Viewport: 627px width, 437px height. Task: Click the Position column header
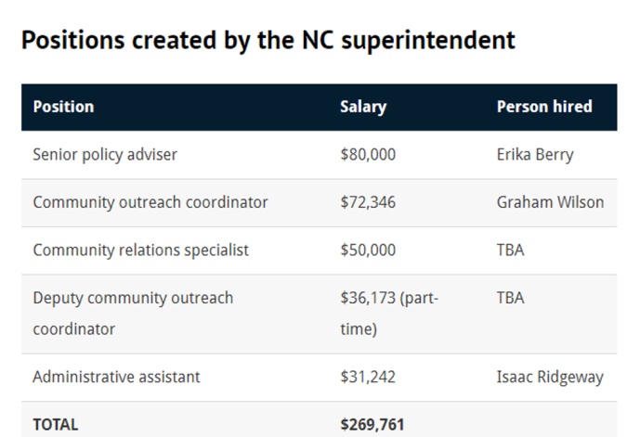[63, 107]
